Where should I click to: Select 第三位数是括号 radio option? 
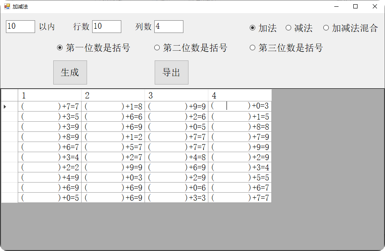[x=253, y=48]
